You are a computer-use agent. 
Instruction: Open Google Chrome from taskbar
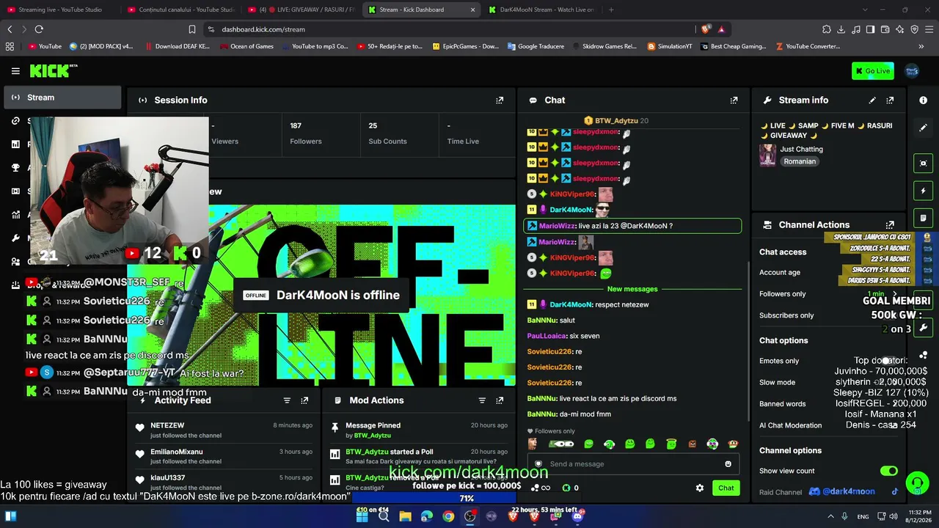(448, 516)
